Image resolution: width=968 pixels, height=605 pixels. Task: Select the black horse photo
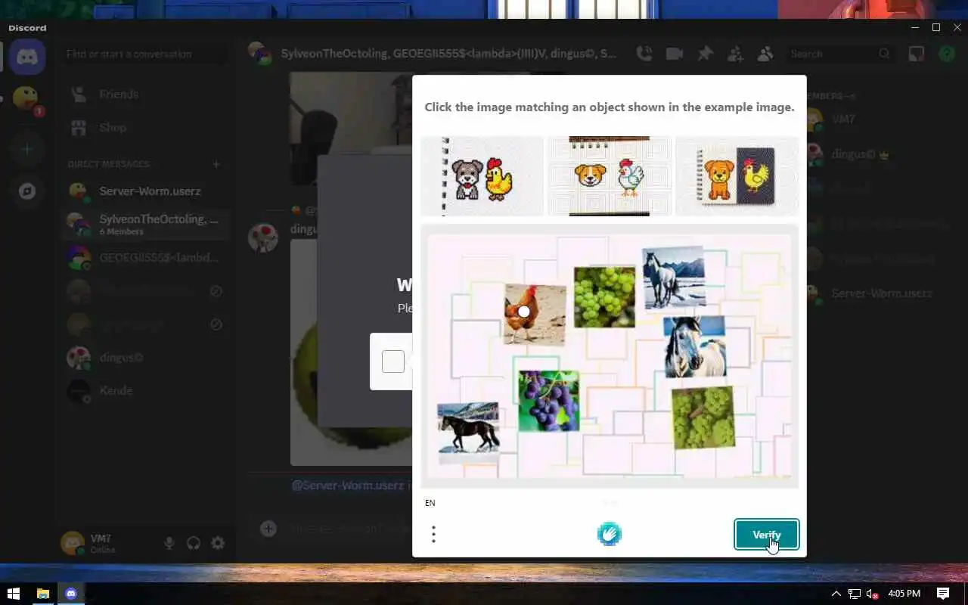click(468, 432)
